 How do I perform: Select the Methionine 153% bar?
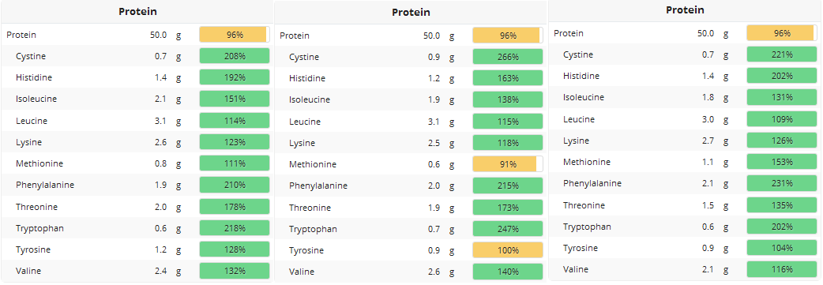tap(782, 162)
